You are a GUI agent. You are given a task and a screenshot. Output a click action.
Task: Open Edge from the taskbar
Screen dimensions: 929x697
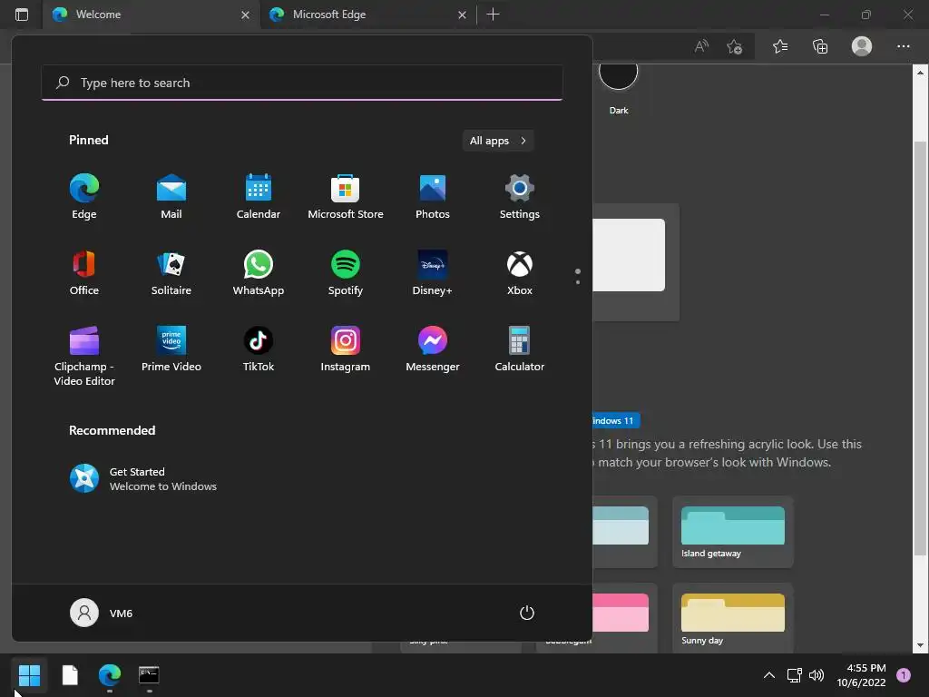click(110, 674)
